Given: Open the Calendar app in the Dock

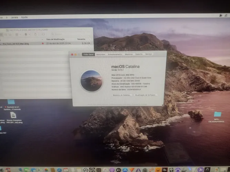Looking at the screenshot, I should [66, 170].
